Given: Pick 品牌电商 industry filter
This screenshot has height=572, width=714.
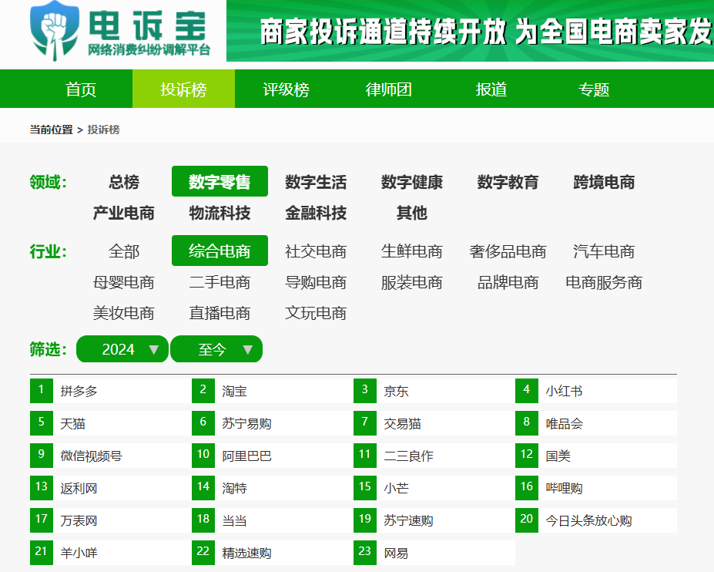Looking at the screenshot, I should [x=508, y=282].
